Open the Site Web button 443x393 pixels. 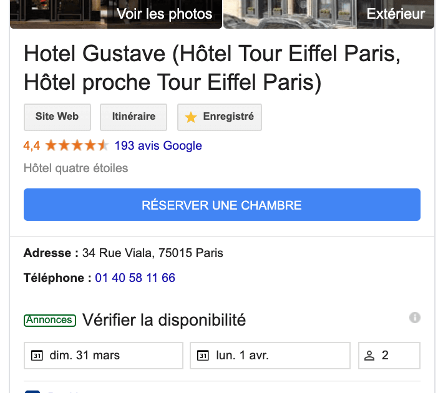[57, 117]
